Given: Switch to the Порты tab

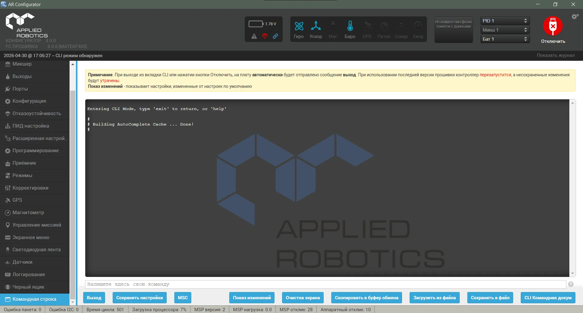Looking at the screenshot, I should pyautogui.click(x=35, y=89).
